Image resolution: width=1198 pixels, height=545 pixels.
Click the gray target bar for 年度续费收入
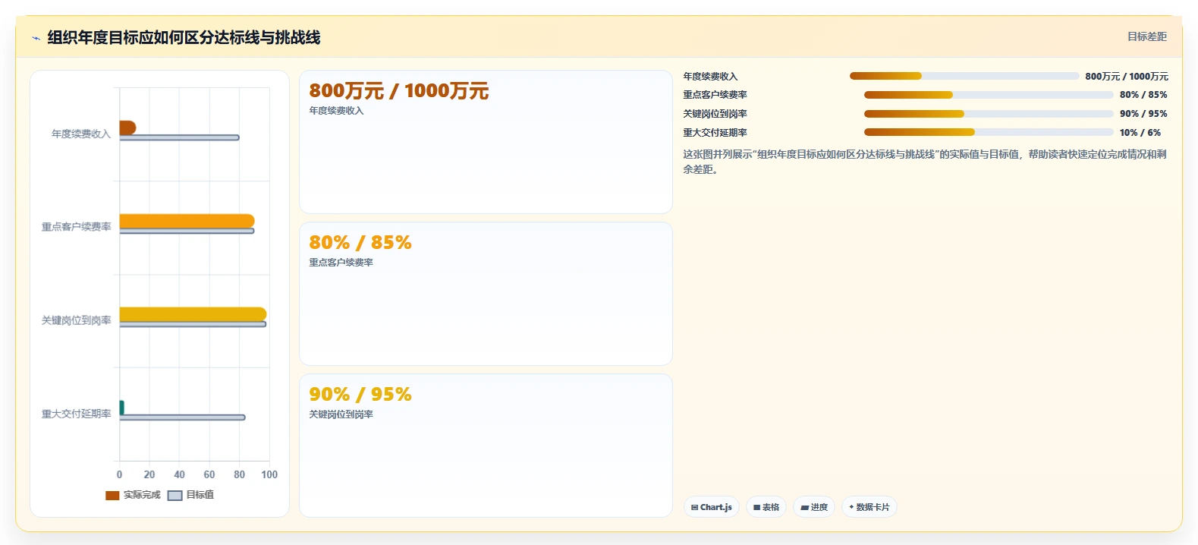click(179, 137)
